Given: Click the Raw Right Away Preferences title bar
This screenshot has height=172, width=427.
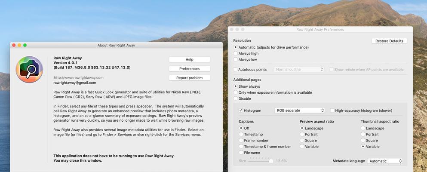Looking at the screenshot, I should (320, 29).
